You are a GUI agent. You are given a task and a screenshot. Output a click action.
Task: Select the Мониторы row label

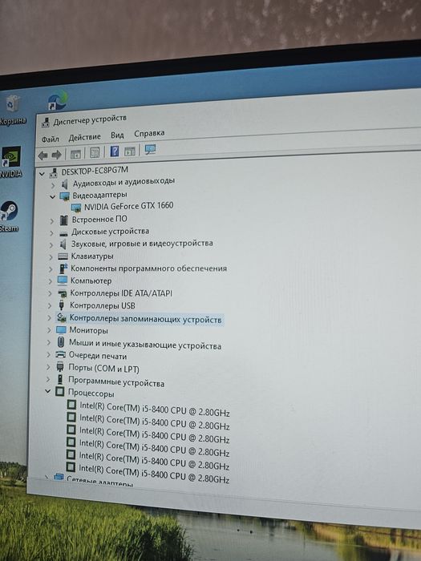(x=88, y=330)
